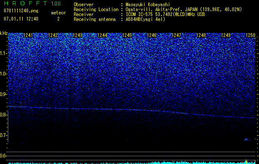Click the 1244 time marker
259x164 pixels.
pyautogui.click(x=102, y=35)
